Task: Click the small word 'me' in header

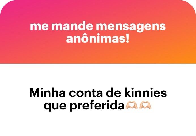Action: (39, 27)
